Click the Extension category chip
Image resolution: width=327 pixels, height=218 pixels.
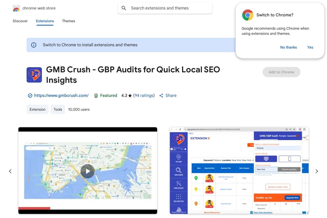(38, 109)
